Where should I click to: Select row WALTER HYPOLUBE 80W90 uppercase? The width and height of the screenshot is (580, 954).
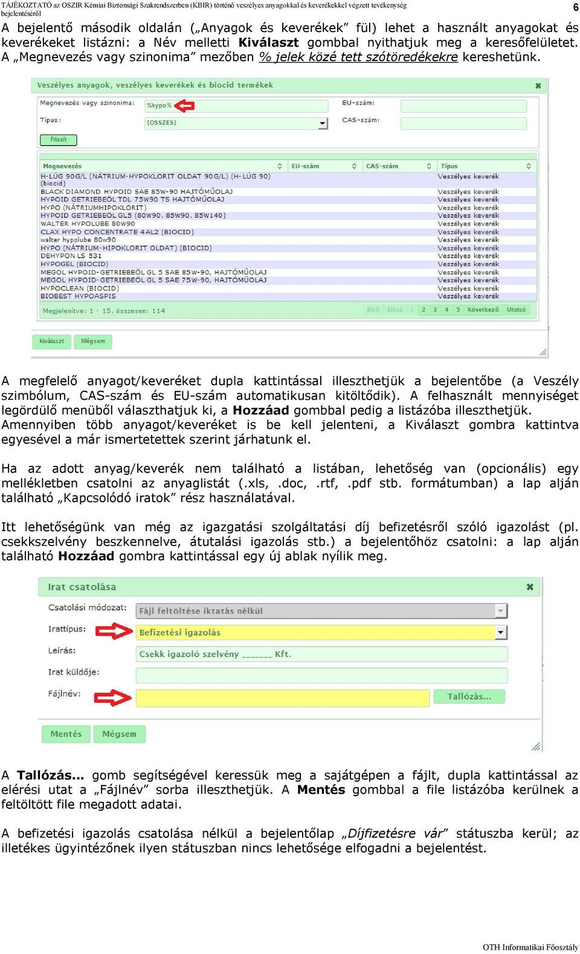pyautogui.click(x=288, y=224)
